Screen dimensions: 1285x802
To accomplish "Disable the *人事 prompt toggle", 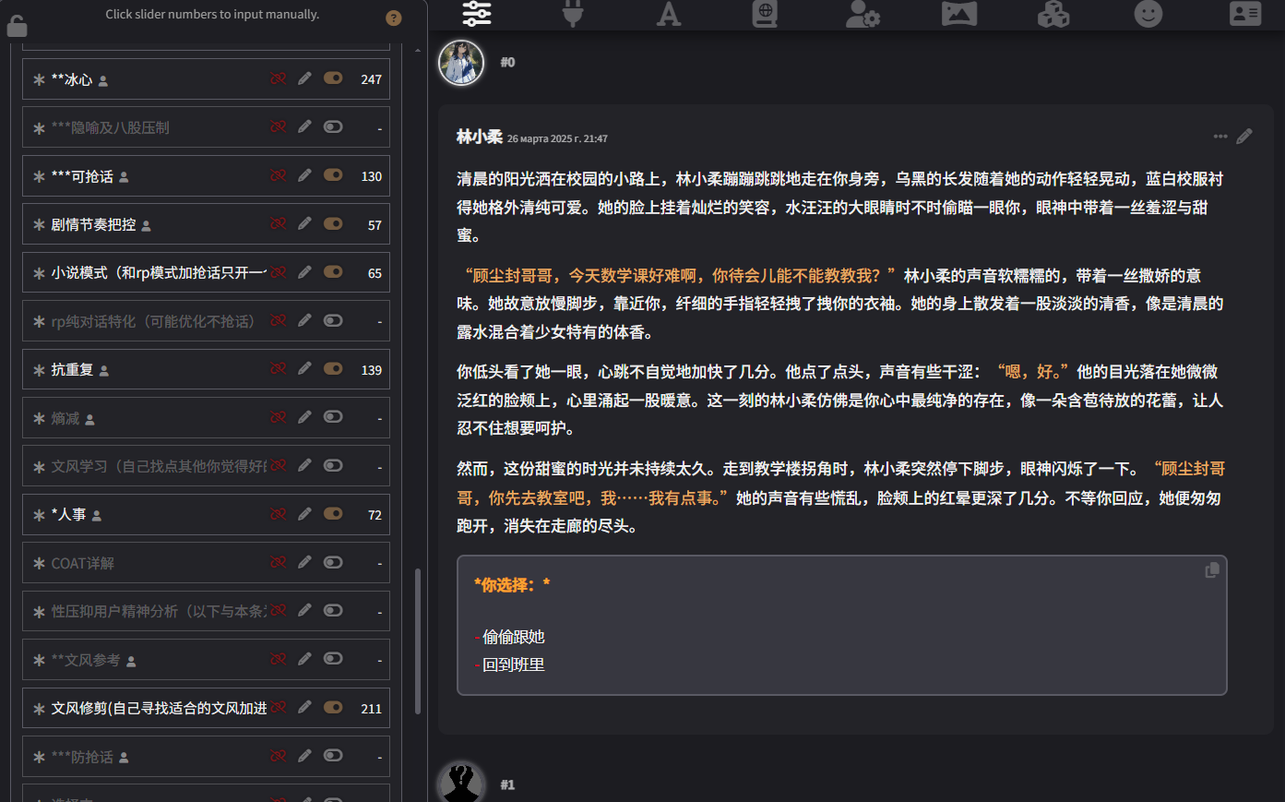I will (x=333, y=513).
